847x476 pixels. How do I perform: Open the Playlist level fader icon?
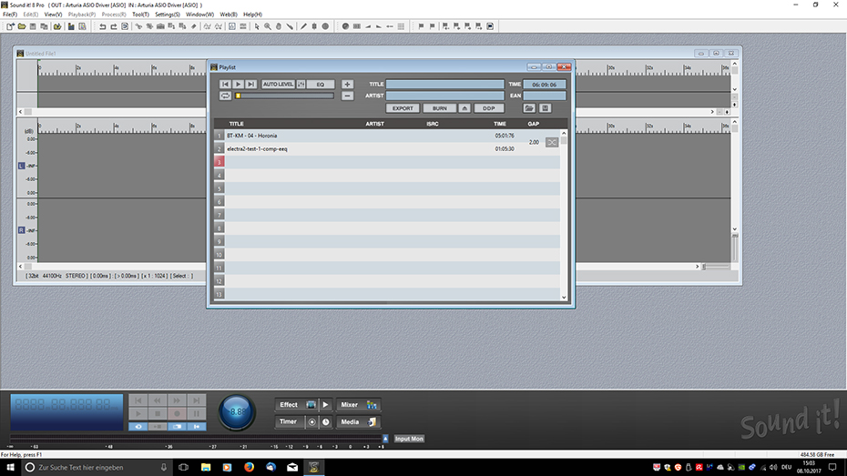301,85
